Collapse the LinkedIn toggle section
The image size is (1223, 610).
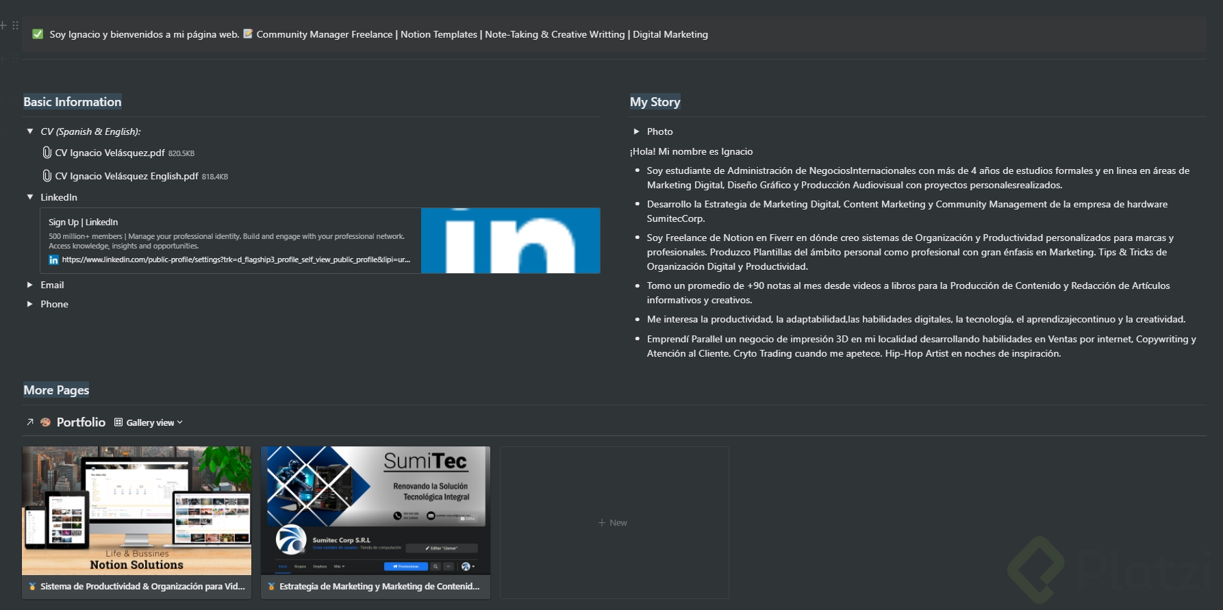click(30, 197)
